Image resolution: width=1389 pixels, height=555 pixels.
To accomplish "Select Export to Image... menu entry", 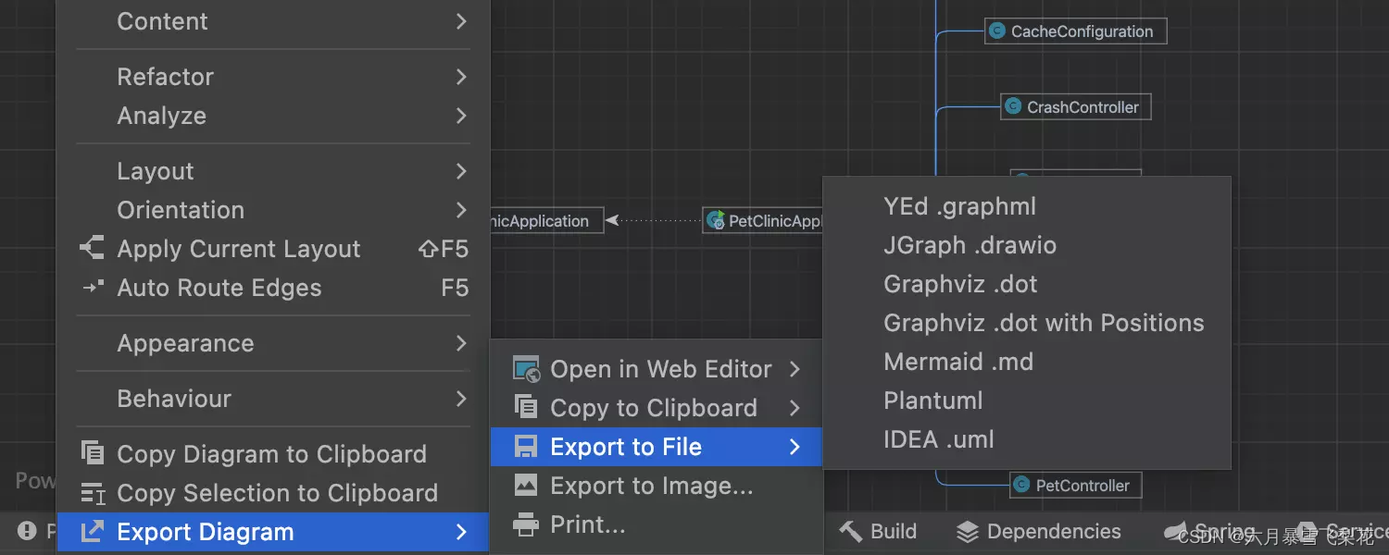I will click(657, 486).
